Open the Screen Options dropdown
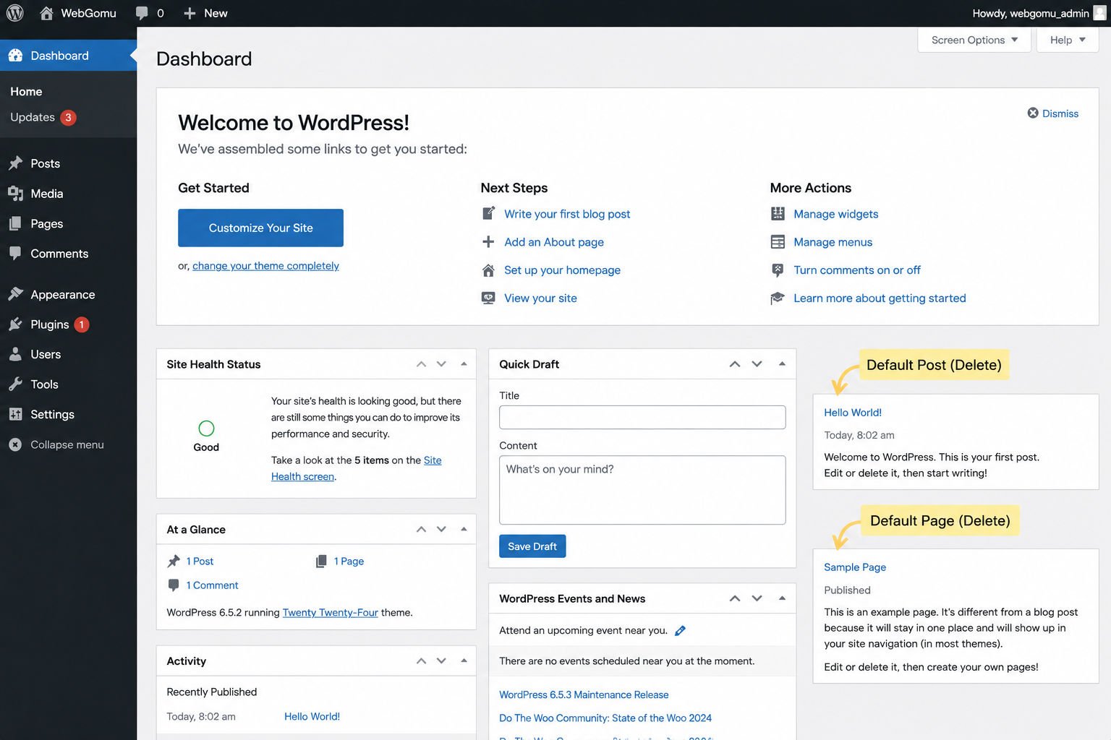This screenshot has width=1111, height=740. [x=974, y=40]
